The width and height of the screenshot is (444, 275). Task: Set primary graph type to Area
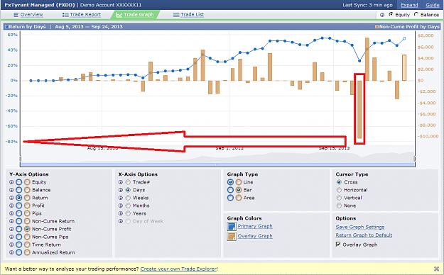[x=230, y=198]
